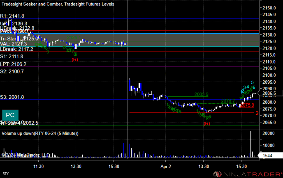Click the 11:30 time axis label
283x178 pixels.
tap(38, 167)
